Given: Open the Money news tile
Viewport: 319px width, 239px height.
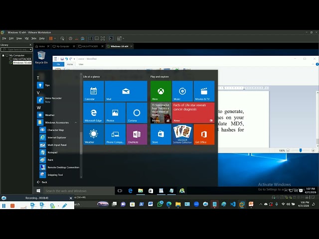Looking at the screenshot, I should click(x=161, y=113).
